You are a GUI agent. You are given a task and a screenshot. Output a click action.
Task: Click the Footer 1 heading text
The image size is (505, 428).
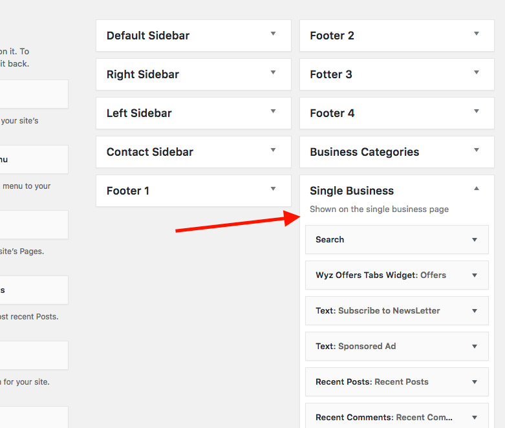tap(128, 191)
